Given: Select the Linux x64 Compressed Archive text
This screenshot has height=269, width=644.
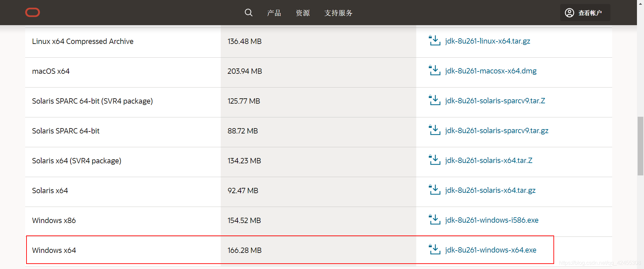Looking at the screenshot, I should tap(83, 41).
